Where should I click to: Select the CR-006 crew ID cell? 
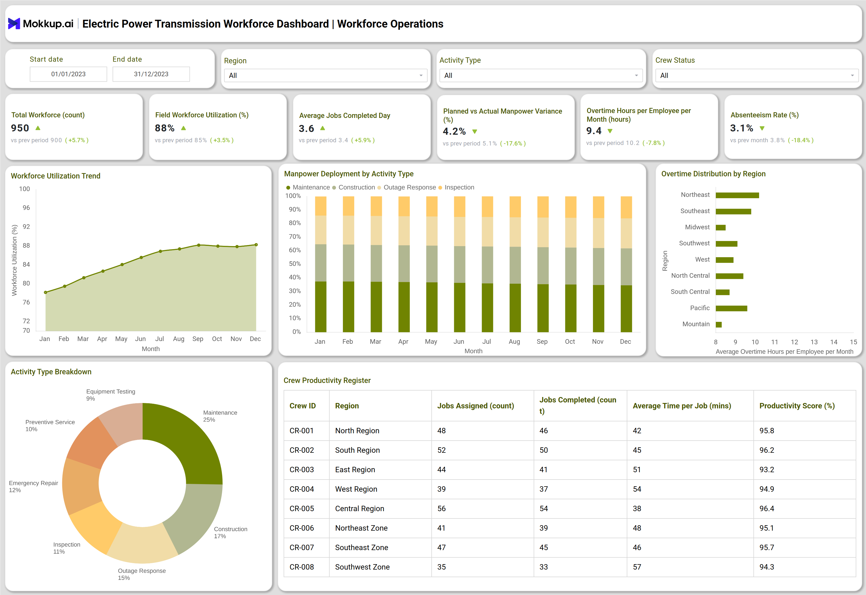pos(307,528)
